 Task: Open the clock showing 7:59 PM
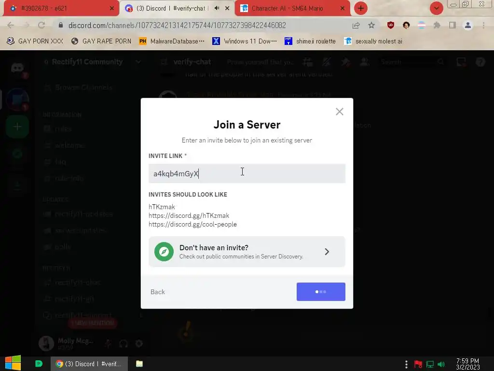click(467, 364)
